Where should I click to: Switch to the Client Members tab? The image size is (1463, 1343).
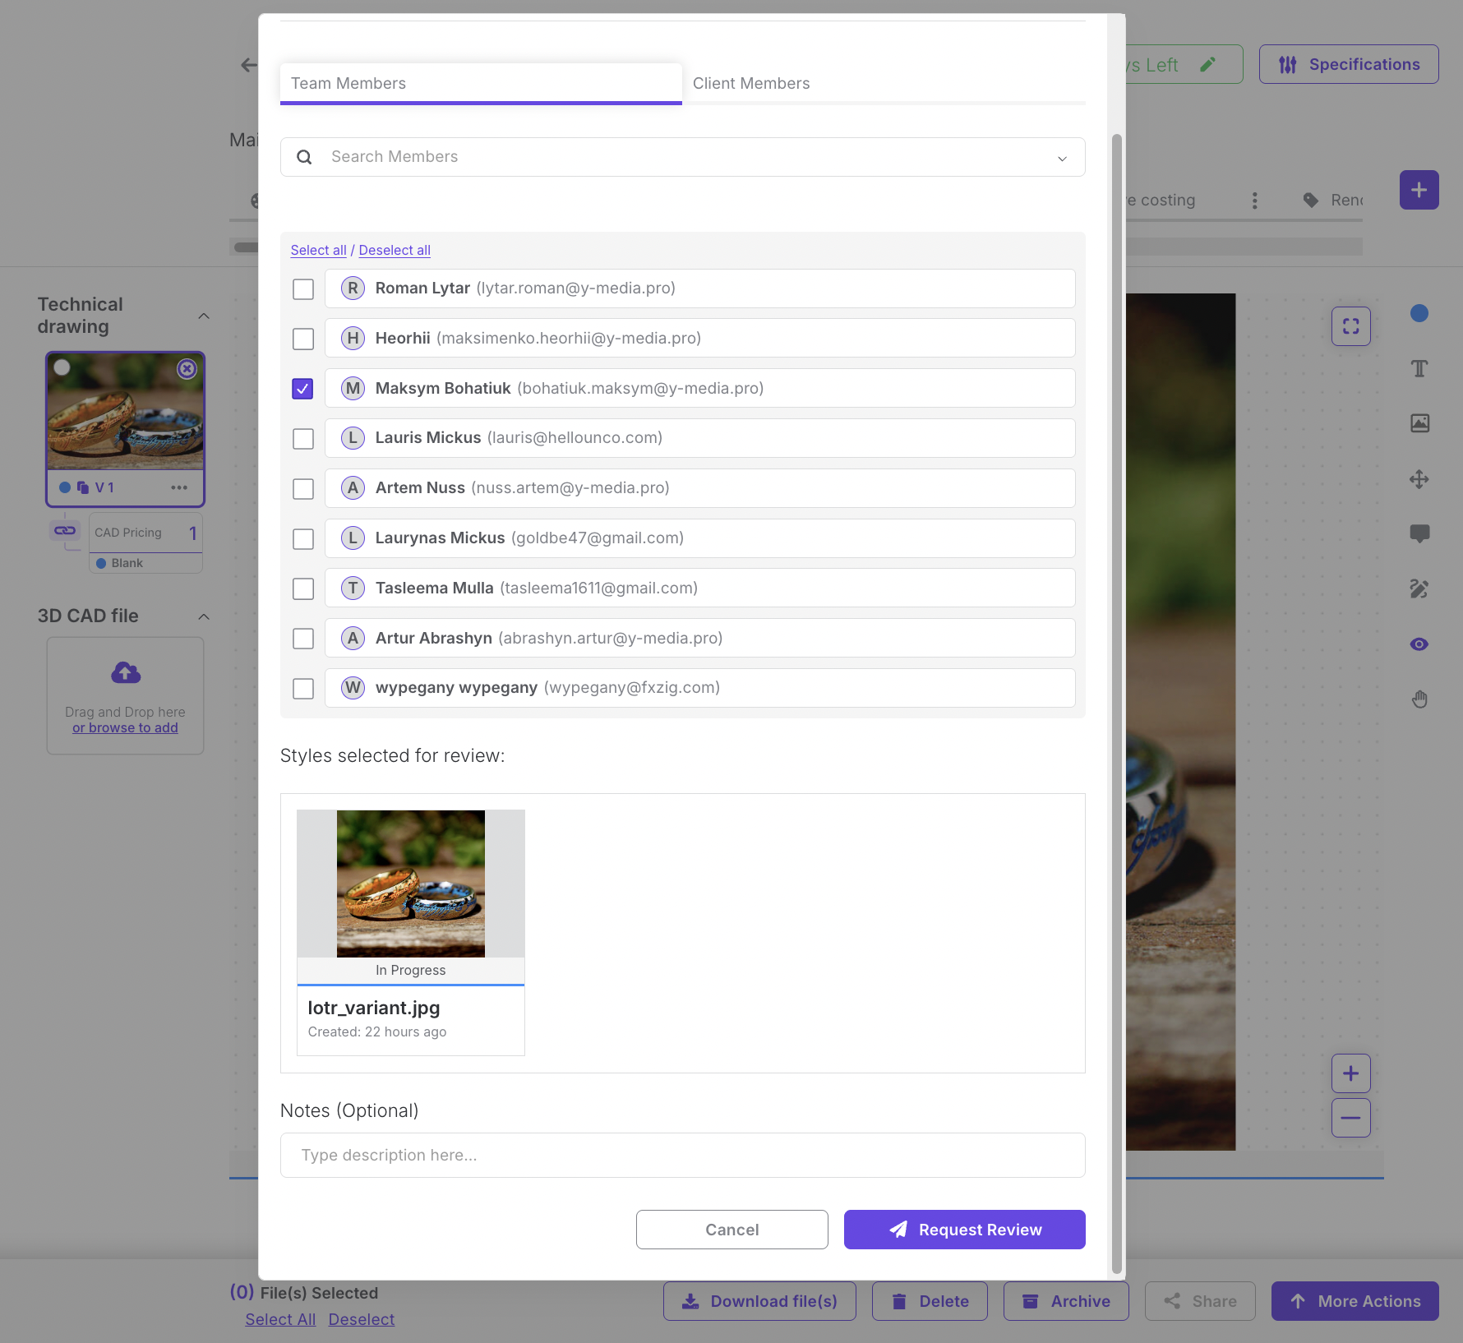750,84
